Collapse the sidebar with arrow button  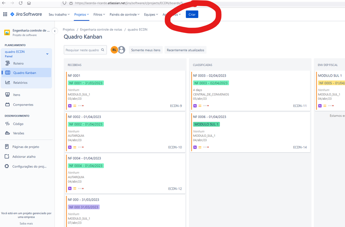(x=55, y=31)
